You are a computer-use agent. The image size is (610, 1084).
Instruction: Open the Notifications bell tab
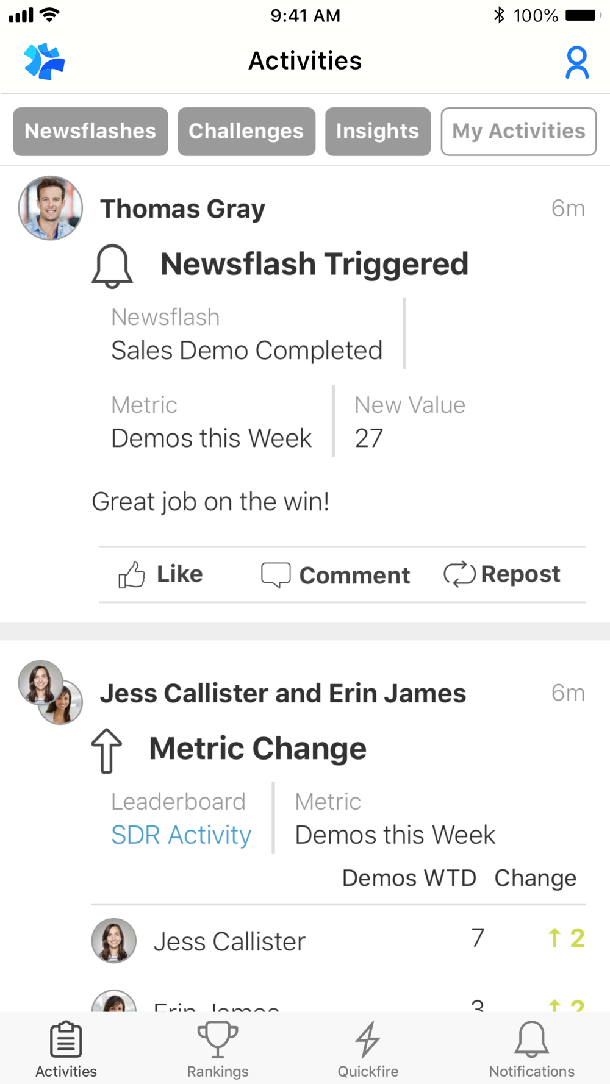[x=531, y=1049]
